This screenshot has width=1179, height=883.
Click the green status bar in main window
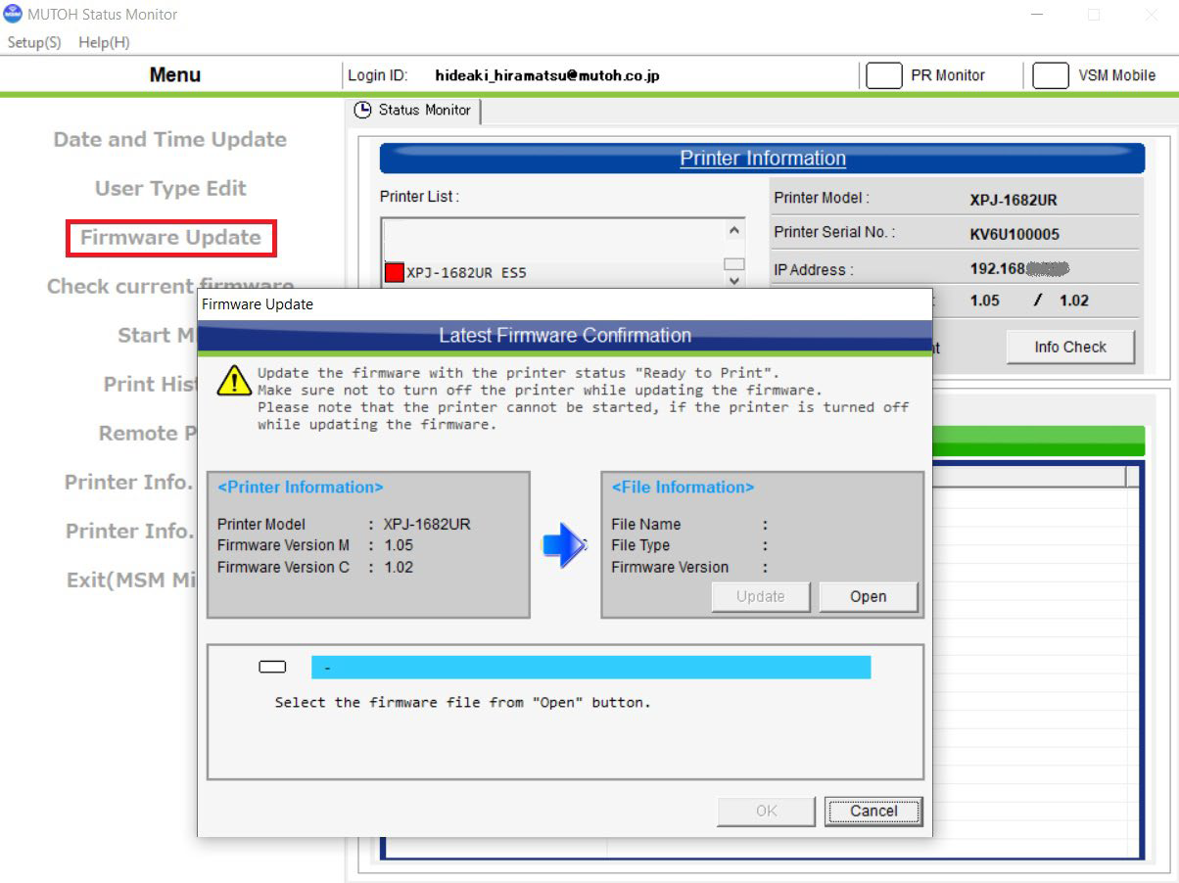pos(1038,441)
